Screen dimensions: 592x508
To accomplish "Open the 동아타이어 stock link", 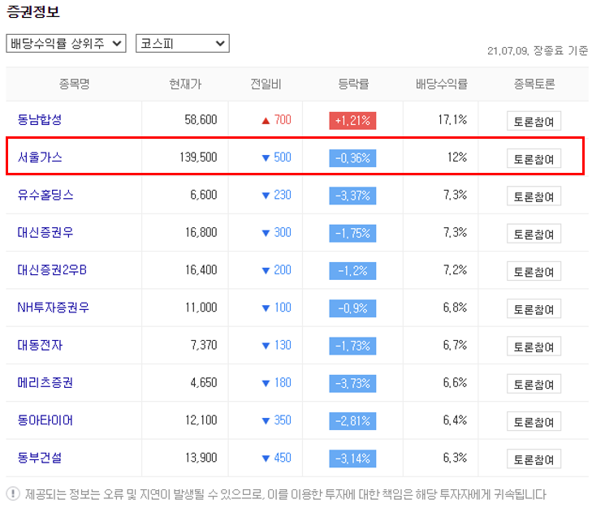I will (45, 420).
